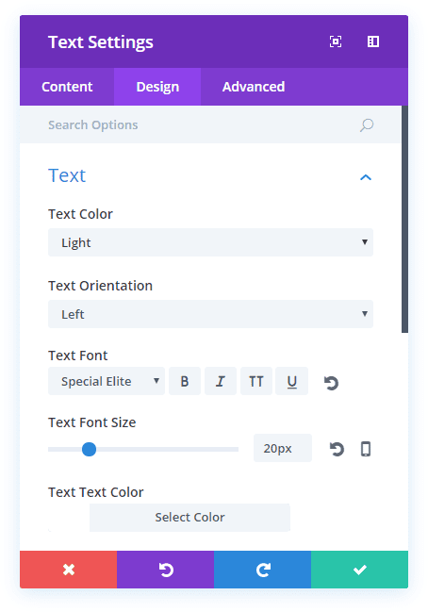Switch to the Content tab
The image size is (428, 612).
(67, 87)
